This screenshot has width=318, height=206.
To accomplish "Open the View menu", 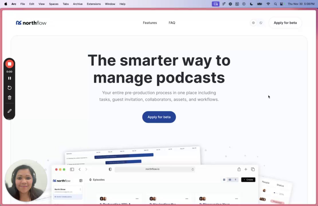I will [x=42, y=4].
